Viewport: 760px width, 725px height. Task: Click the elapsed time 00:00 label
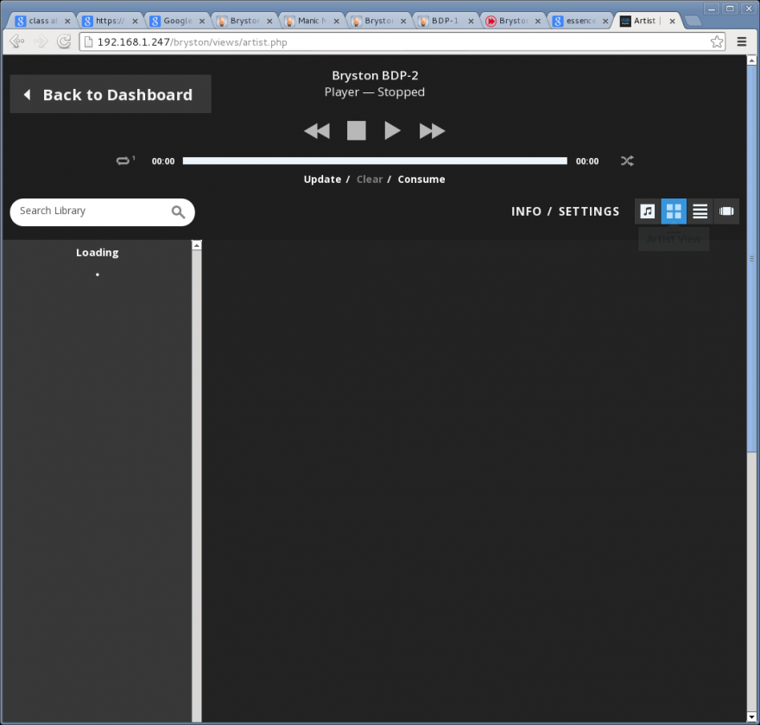click(x=163, y=161)
